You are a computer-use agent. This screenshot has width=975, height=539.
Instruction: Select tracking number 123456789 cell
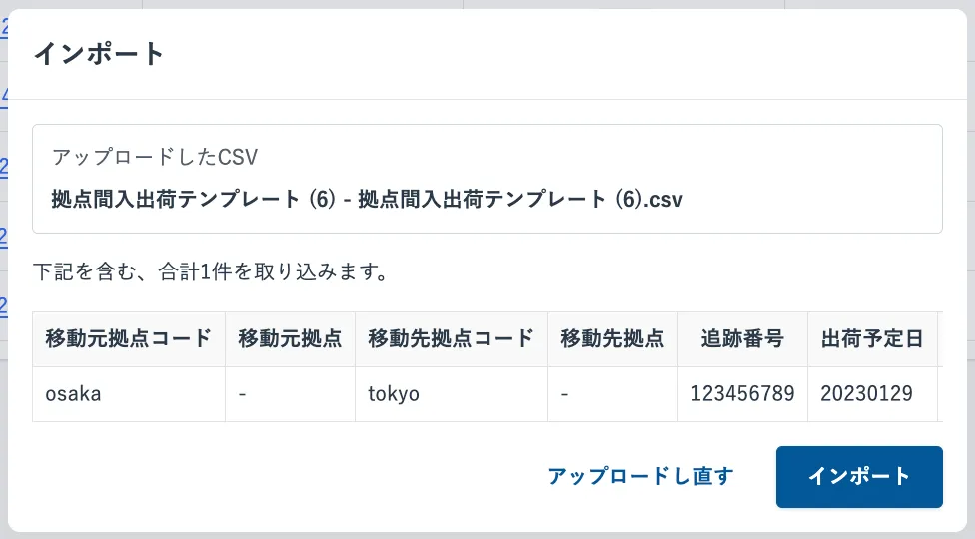(x=742, y=393)
